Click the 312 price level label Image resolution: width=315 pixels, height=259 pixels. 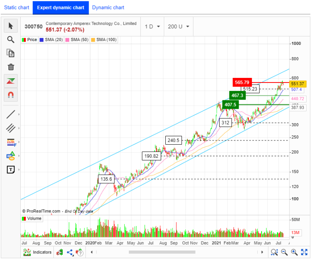point(226,123)
